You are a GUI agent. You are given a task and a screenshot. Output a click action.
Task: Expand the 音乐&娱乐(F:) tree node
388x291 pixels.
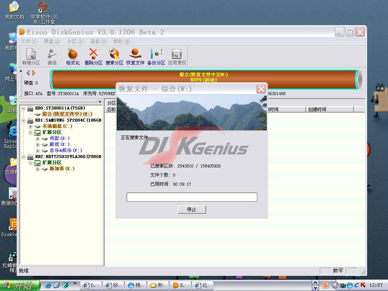pos(38,151)
